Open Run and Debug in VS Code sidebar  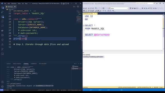click(2, 12)
